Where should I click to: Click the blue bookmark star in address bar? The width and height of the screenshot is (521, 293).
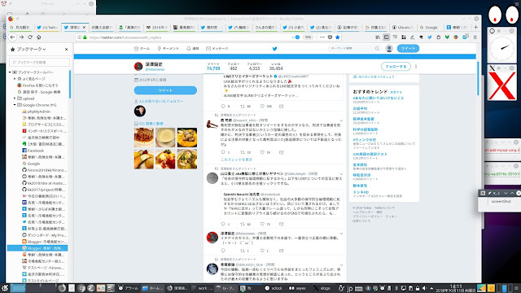pyautogui.click(x=338, y=37)
